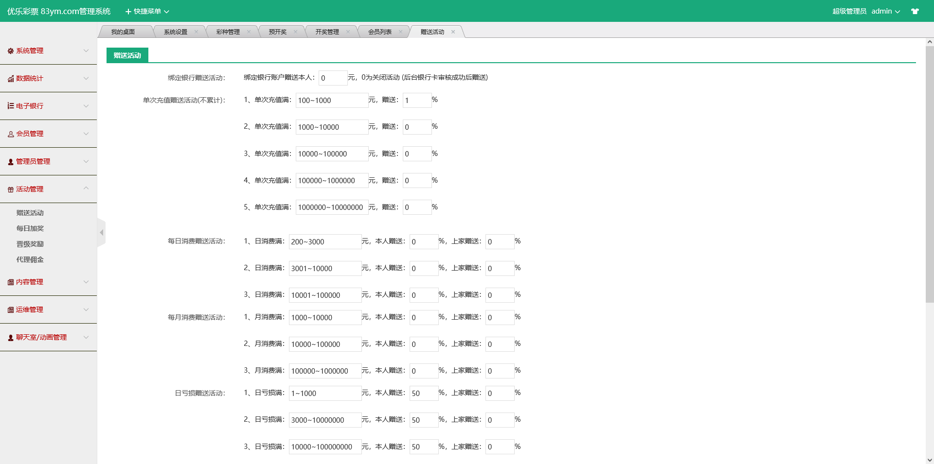Focus the 10000~100000 单次充值满 range field
This screenshot has width=934, height=464.
pos(332,154)
